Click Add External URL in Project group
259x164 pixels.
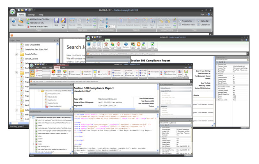pos(35,23)
